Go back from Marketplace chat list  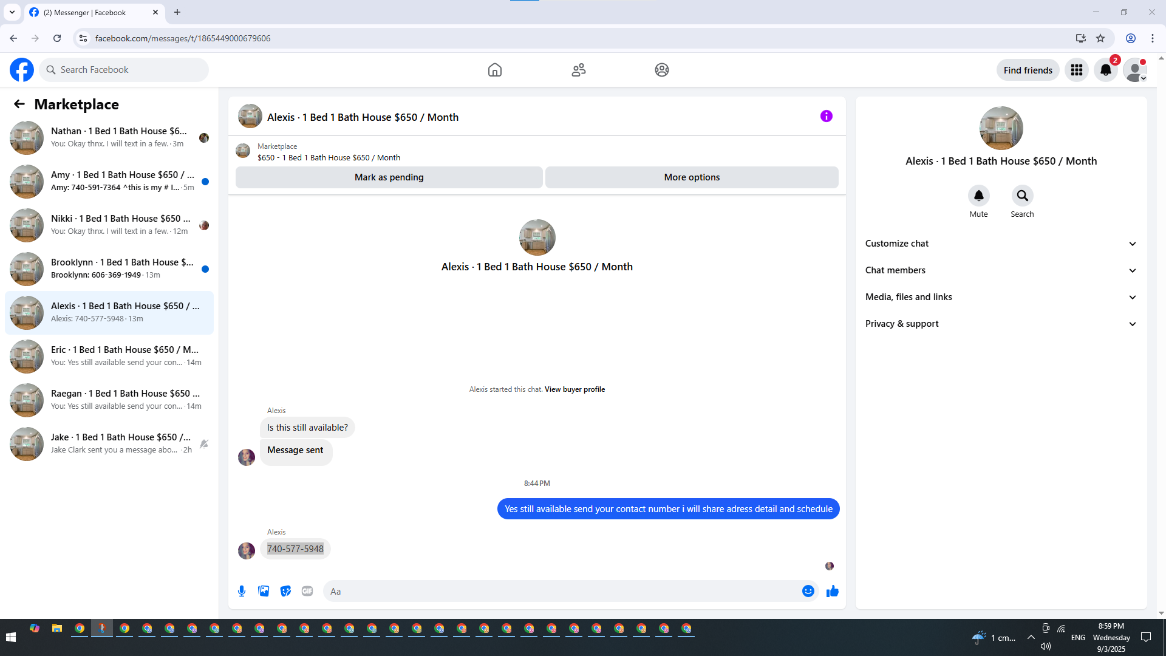tap(19, 104)
